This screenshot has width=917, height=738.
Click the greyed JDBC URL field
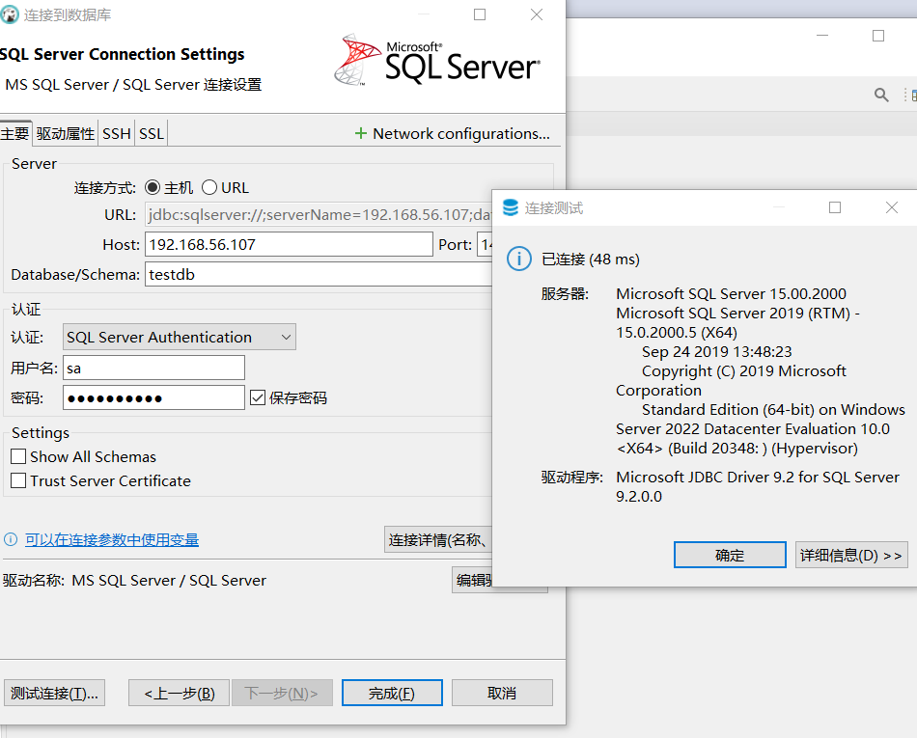(x=319, y=214)
